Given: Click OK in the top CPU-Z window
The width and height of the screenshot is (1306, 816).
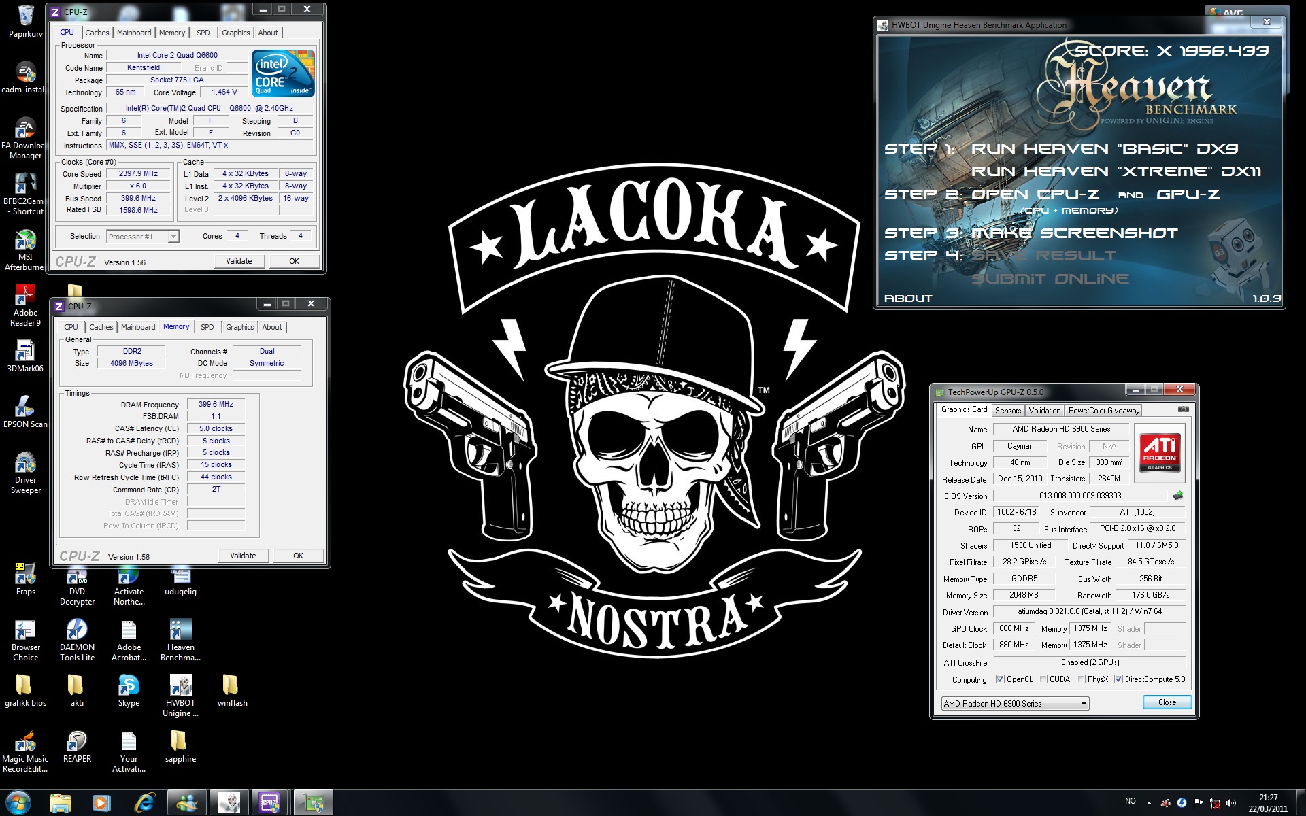Looking at the screenshot, I should (x=294, y=261).
